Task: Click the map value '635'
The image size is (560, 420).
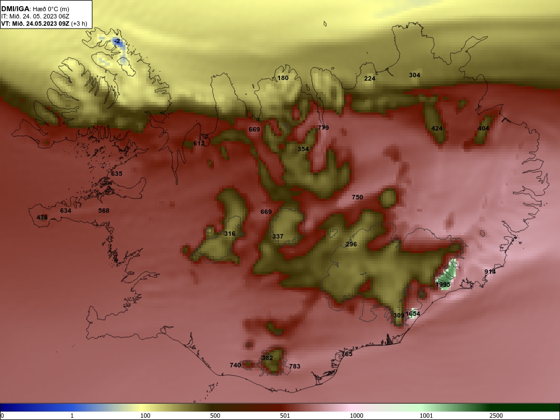Action: pyautogui.click(x=116, y=174)
